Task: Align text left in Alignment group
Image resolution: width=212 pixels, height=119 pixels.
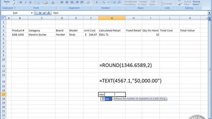Action: click(x=62, y=2)
